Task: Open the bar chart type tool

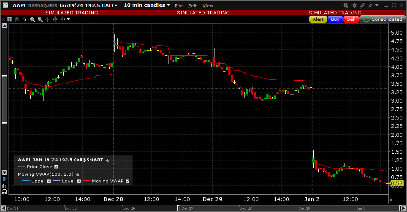Action: coord(17,19)
